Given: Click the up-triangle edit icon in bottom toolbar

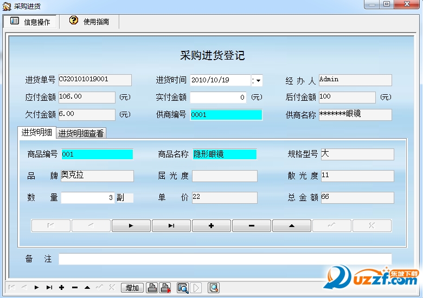Looking at the screenshot, I should 87,288.
